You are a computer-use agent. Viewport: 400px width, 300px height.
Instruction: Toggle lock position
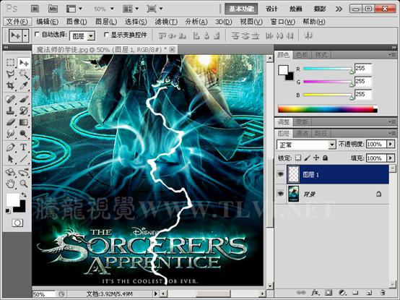click(x=316, y=158)
